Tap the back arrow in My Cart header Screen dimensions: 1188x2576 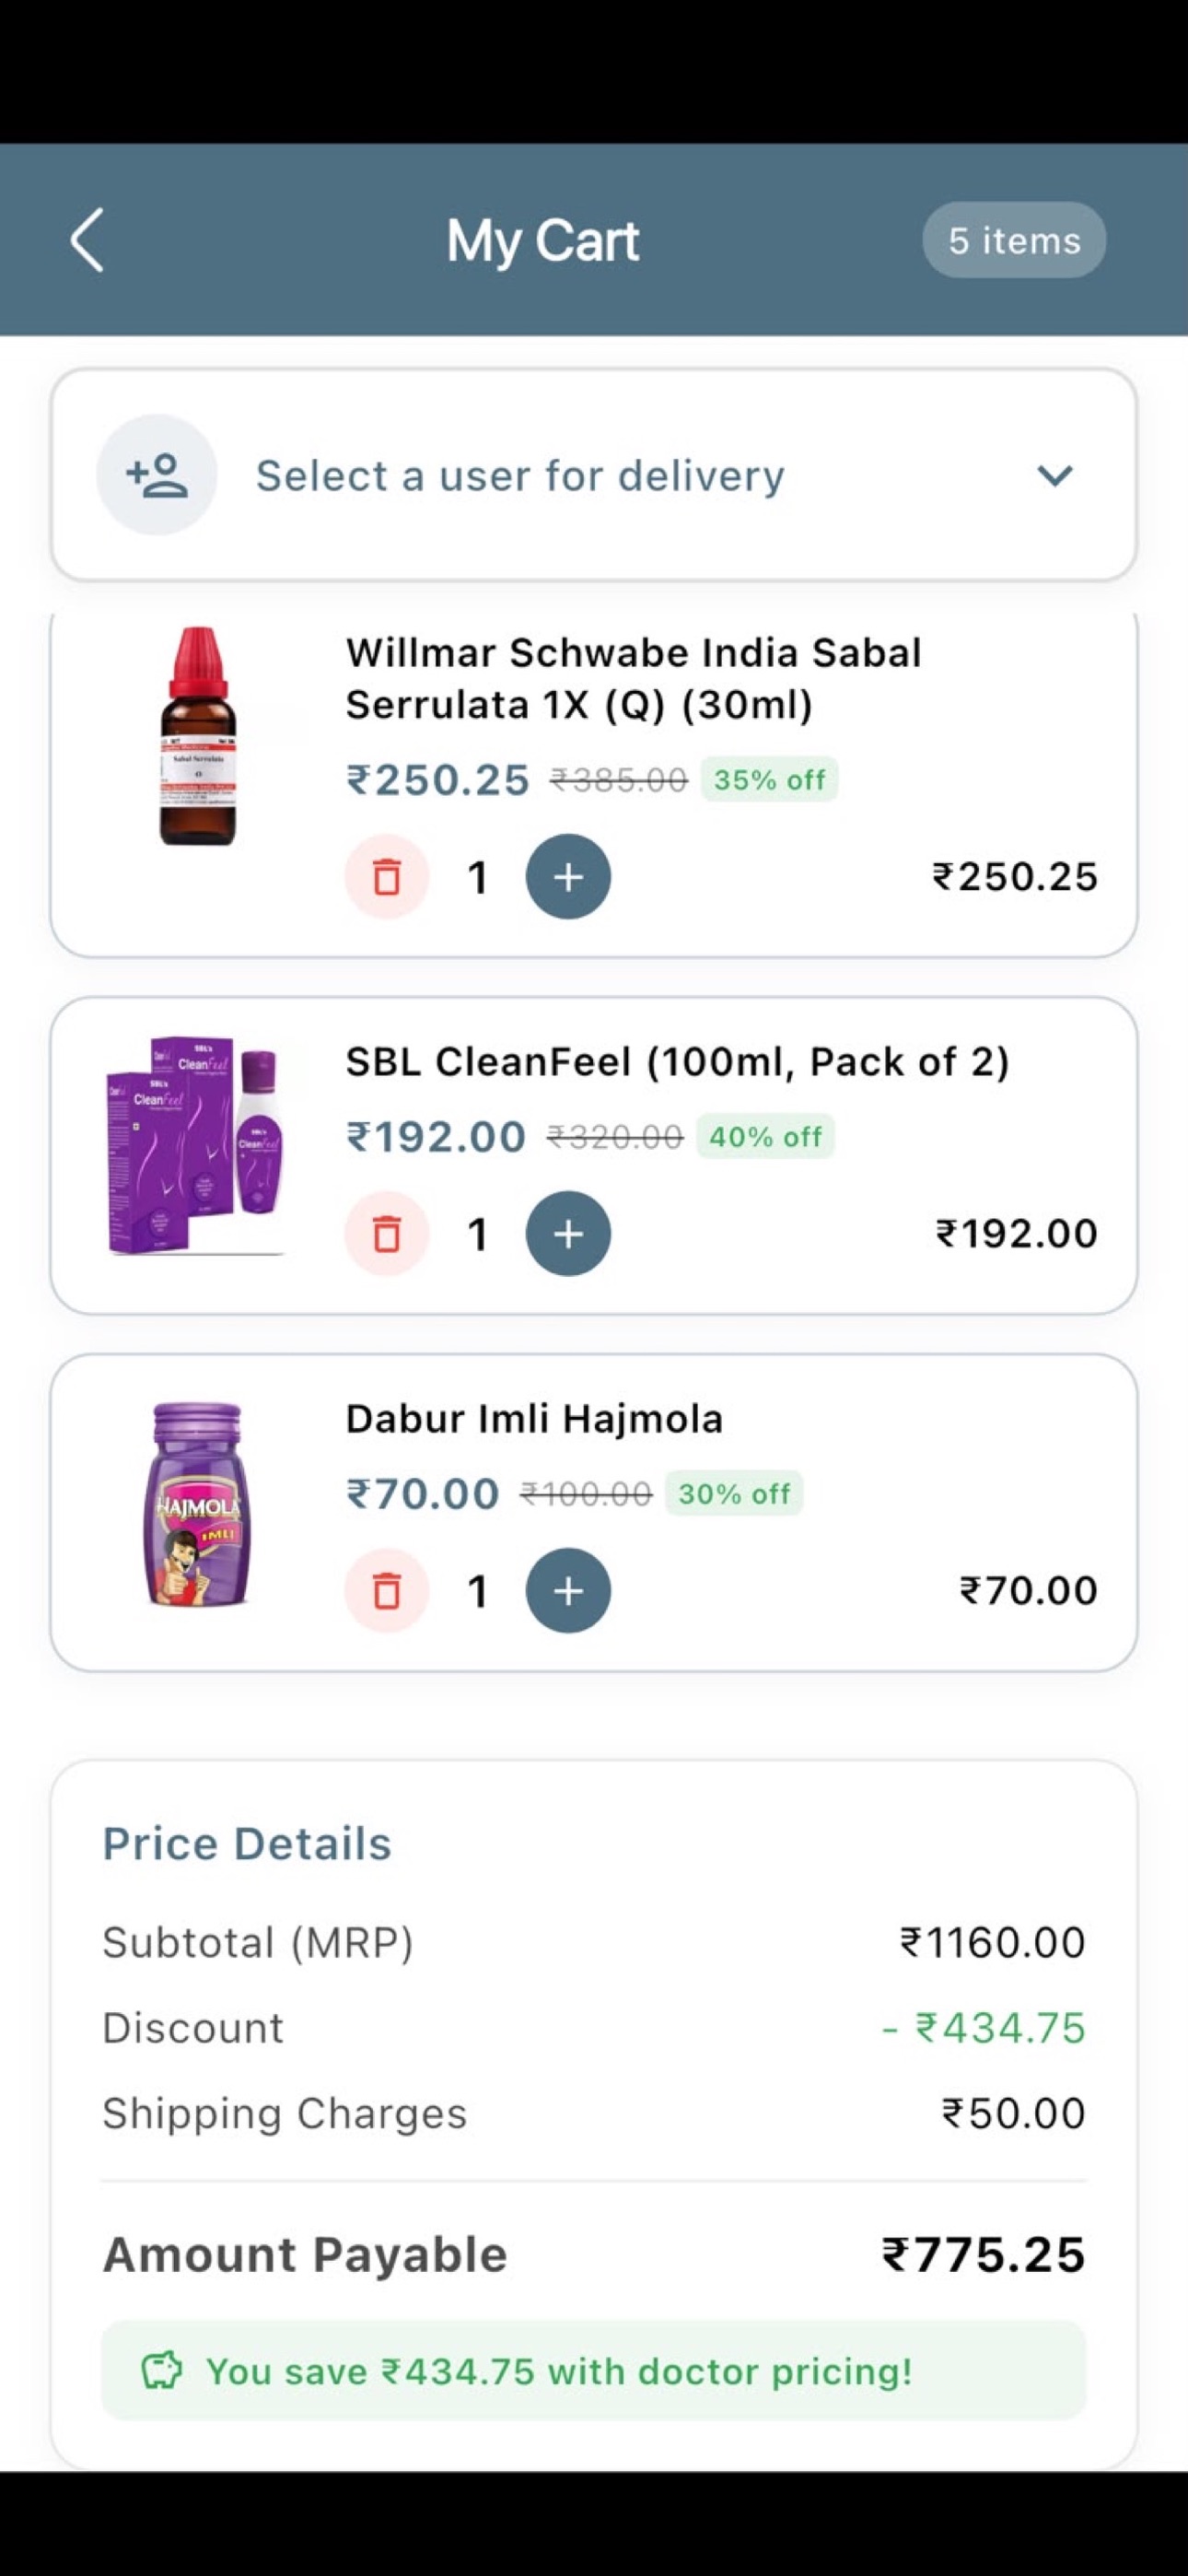[88, 240]
